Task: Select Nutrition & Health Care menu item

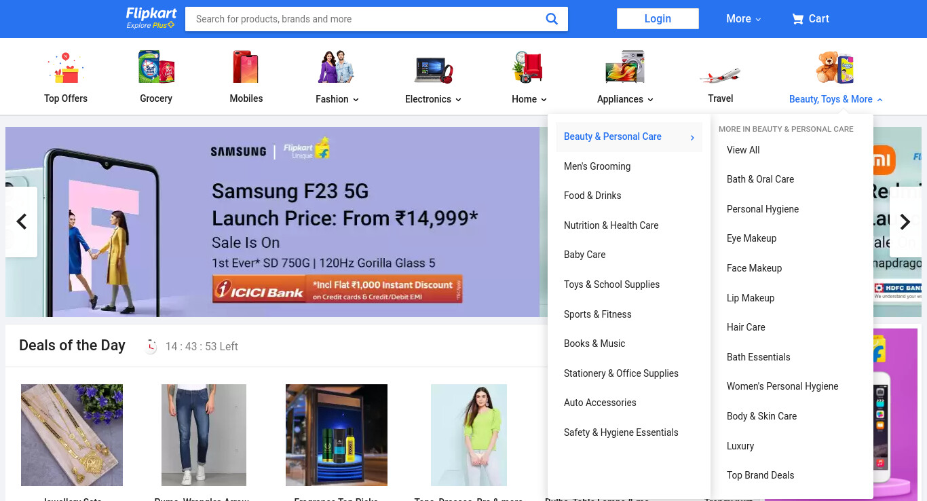Action: (x=611, y=225)
